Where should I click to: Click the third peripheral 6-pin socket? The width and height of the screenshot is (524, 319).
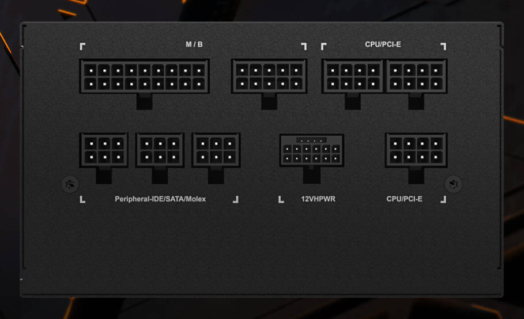[216, 150]
